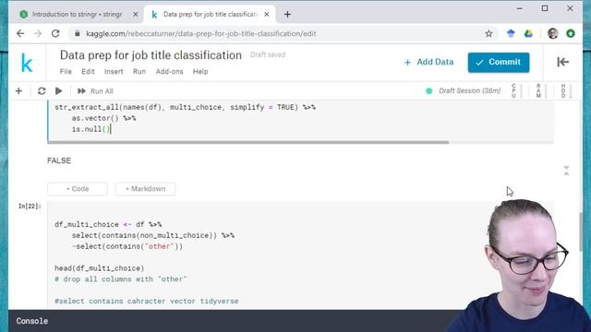View the CPU usage meter

tap(516, 90)
